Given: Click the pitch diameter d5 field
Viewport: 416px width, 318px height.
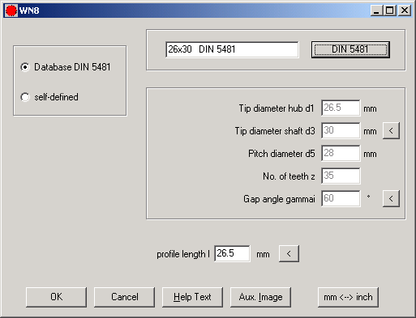Looking at the screenshot, I should [341, 153].
